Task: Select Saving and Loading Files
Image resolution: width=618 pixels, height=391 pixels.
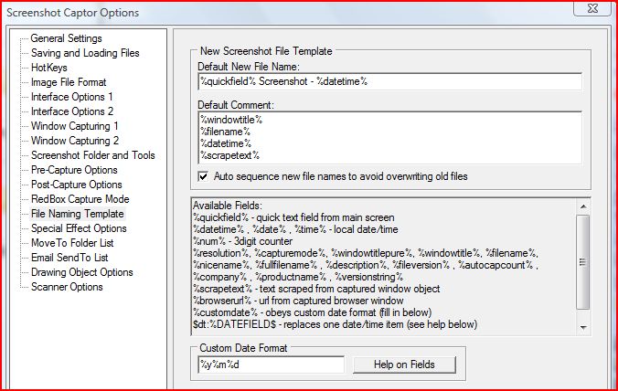Action: (85, 53)
